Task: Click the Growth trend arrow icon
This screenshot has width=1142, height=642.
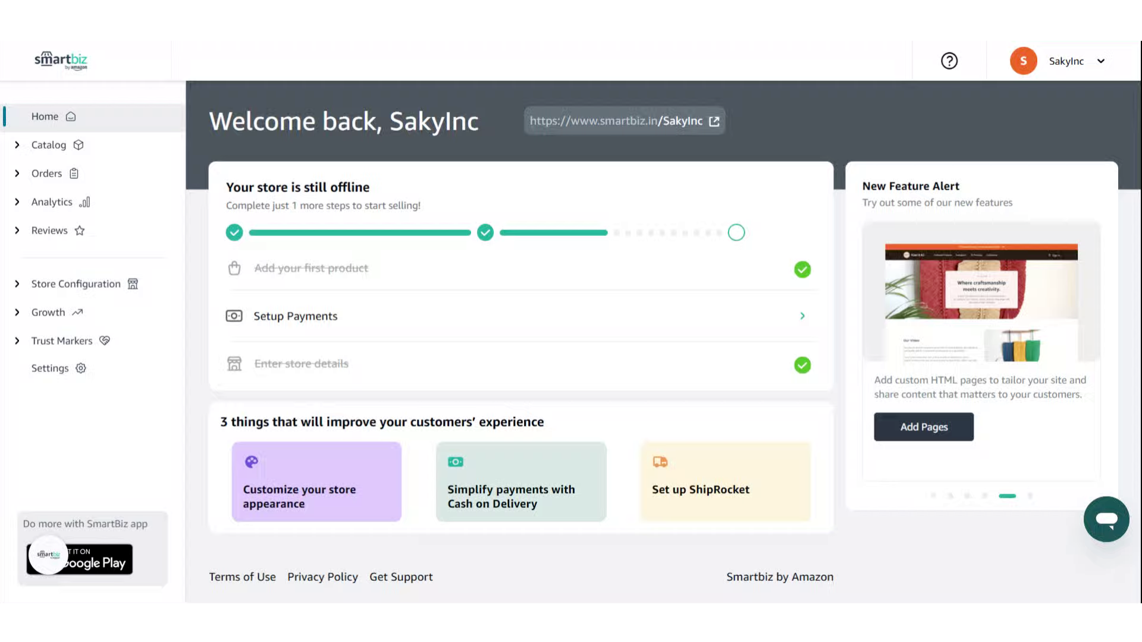Action: click(x=77, y=313)
